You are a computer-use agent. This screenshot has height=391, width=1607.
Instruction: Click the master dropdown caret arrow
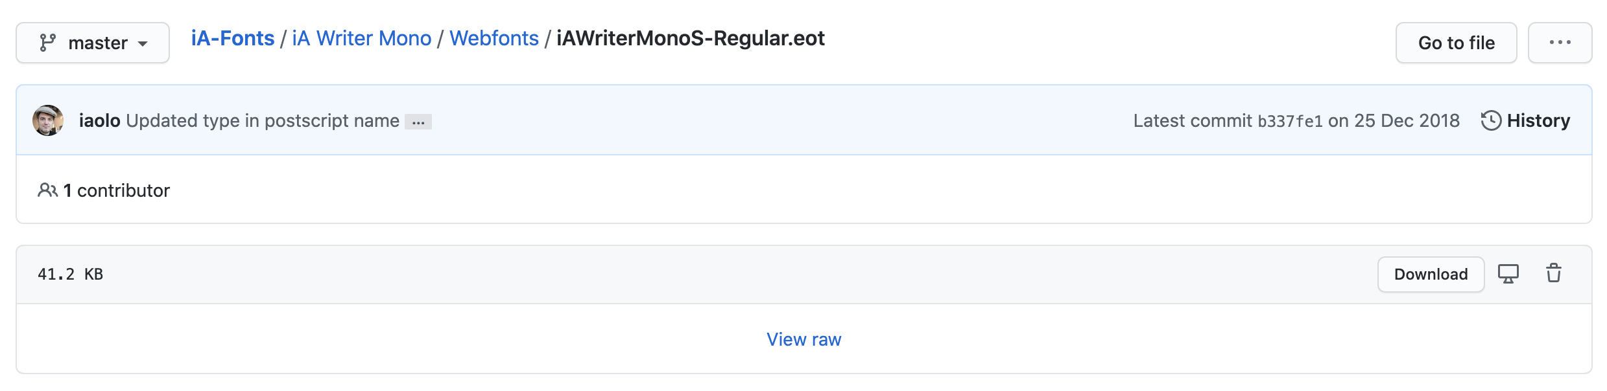(x=143, y=44)
